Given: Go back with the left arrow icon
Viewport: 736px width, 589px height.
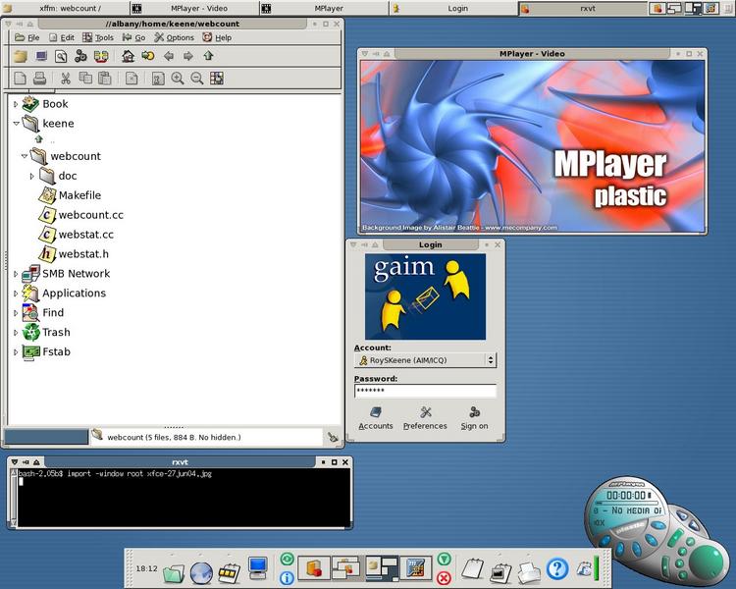Looking at the screenshot, I should point(169,56).
